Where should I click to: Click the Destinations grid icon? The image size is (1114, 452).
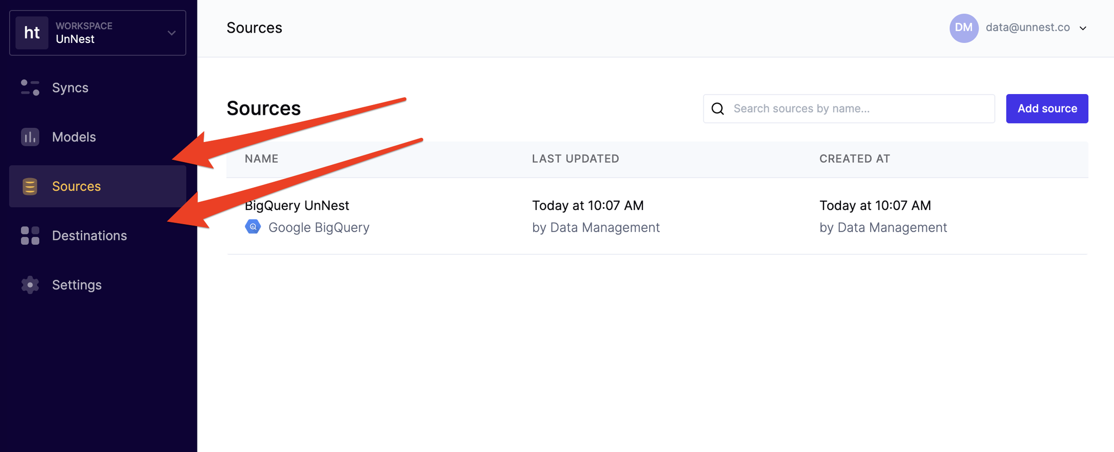[x=30, y=236]
